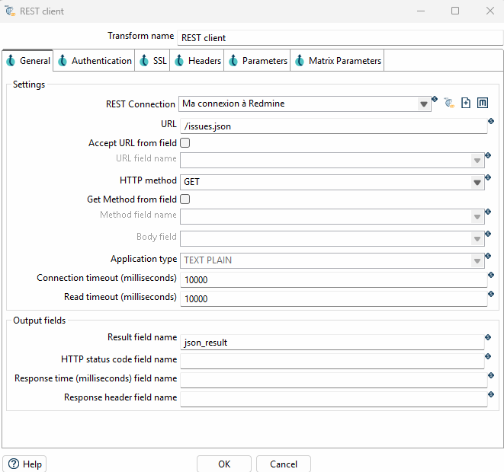The height and width of the screenshot is (472, 504).
Task: Switch to the General tab
Action: click(x=27, y=60)
